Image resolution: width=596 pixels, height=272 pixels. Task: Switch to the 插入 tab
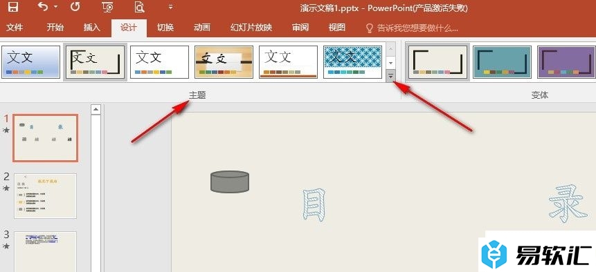(x=91, y=28)
